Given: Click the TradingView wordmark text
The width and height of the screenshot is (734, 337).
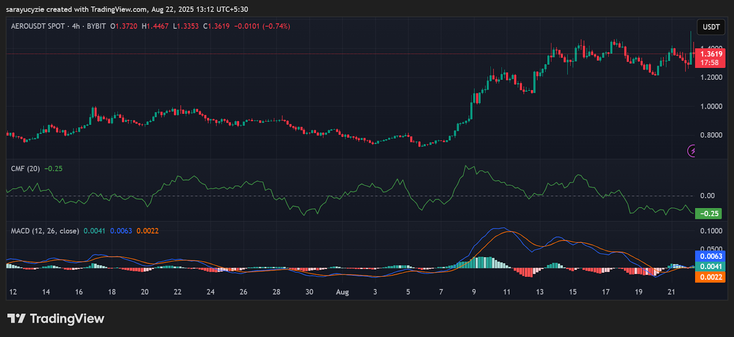Looking at the screenshot, I should (x=67, y=319).
